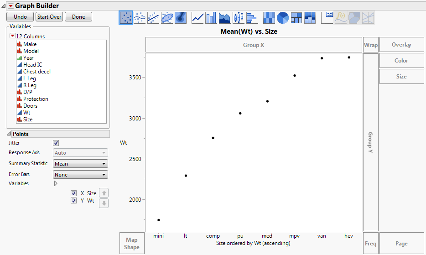Uncheck the Y Wt variable checkbox

click(74, 201)
